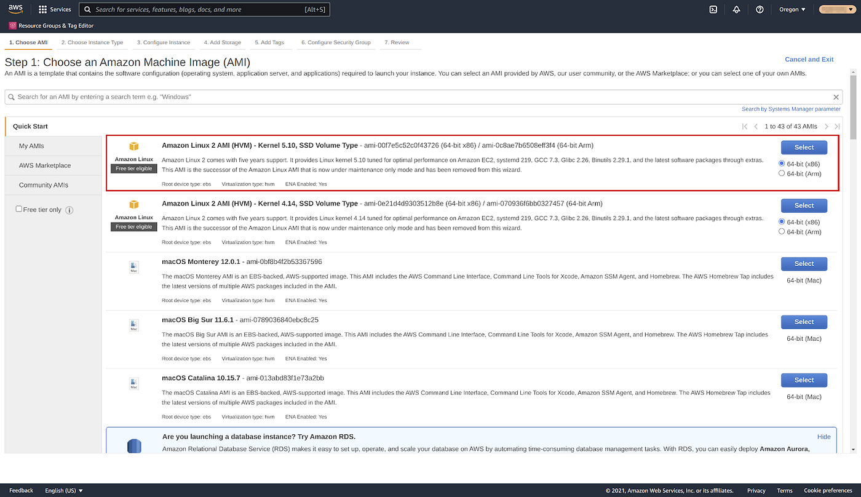Image resolution: width=861 pixels, height=497 pixels.
Task: Enable the Free tier only checkbox
Action: coord(19,209)
